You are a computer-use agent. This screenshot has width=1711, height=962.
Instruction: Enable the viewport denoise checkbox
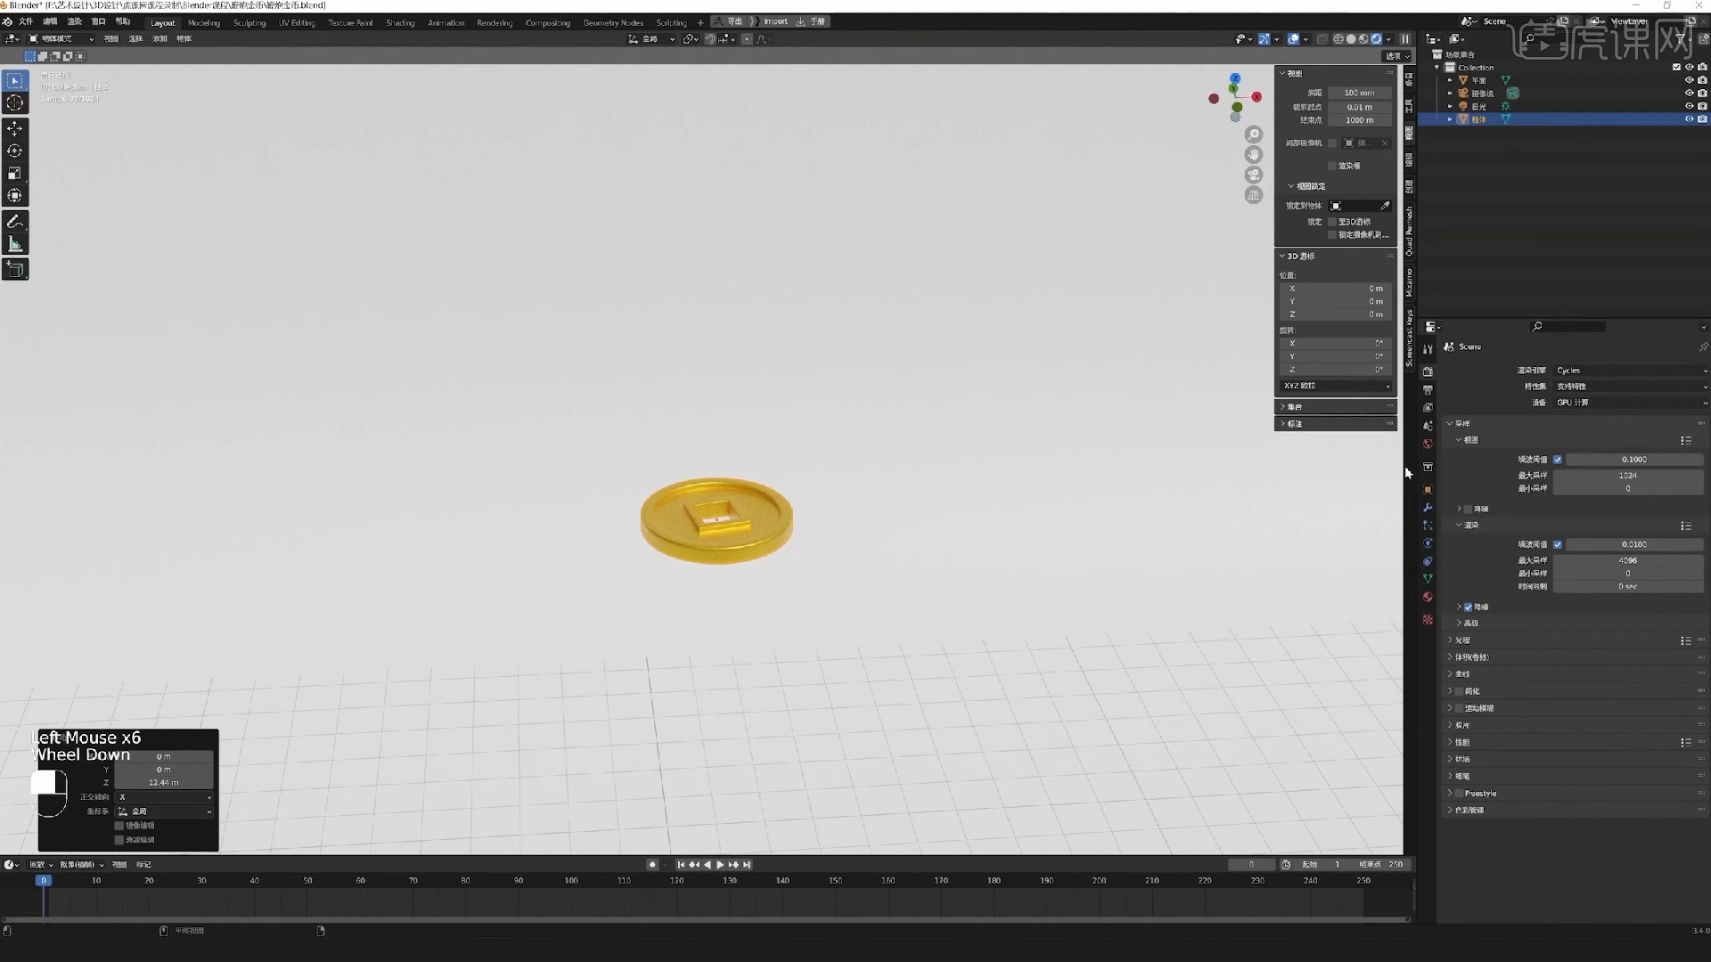(x=1468, y=510)
